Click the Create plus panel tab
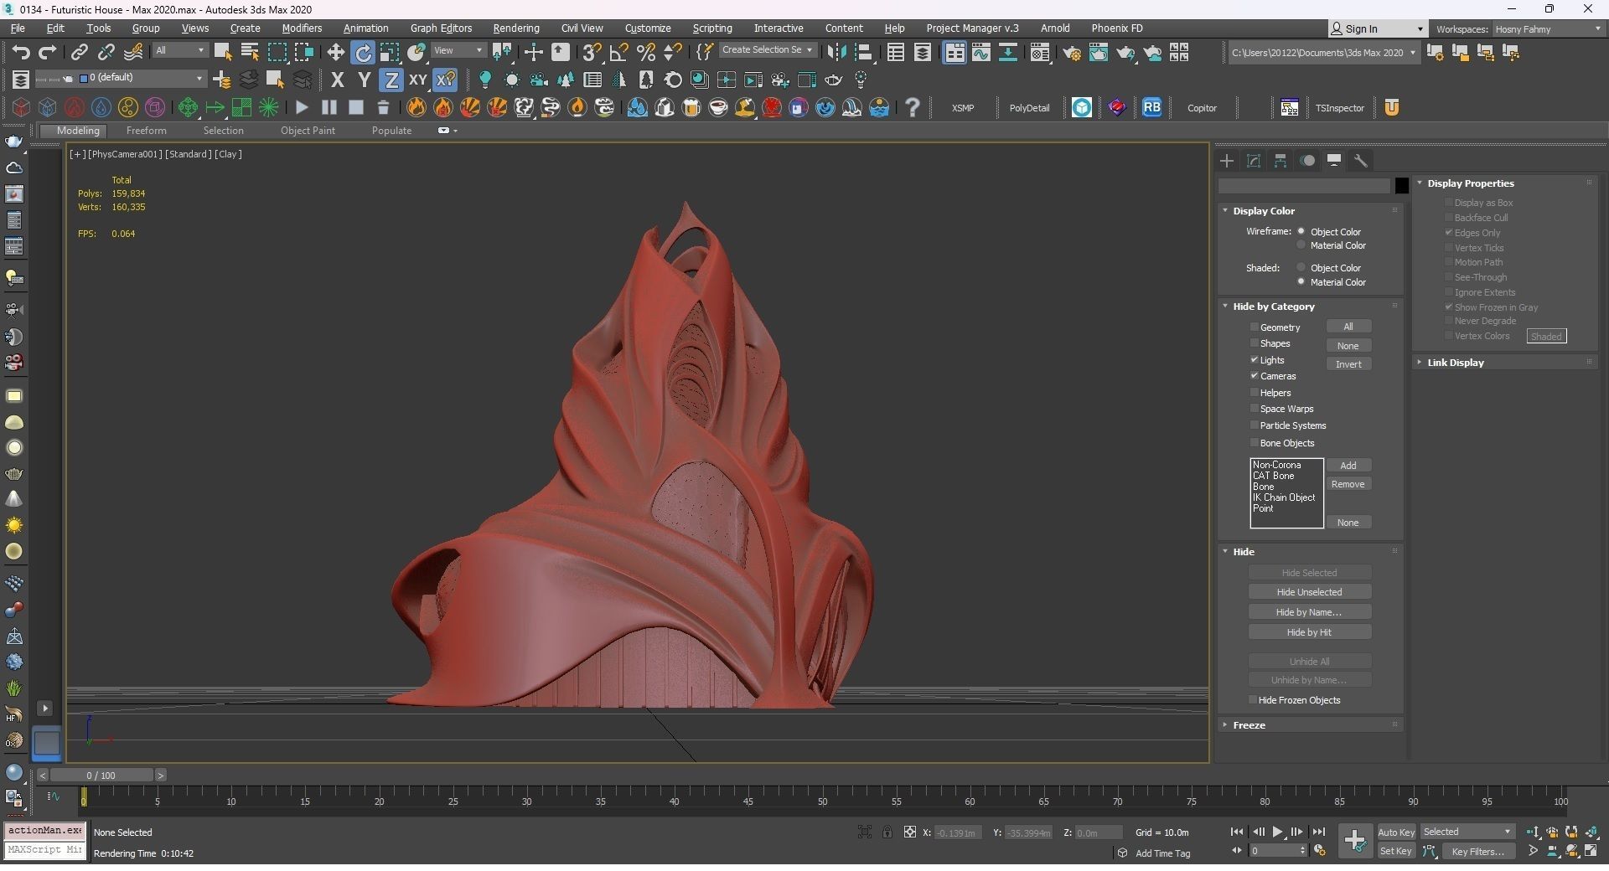This screenshot has width=1609, height=871. click(x=1227, y=161)
